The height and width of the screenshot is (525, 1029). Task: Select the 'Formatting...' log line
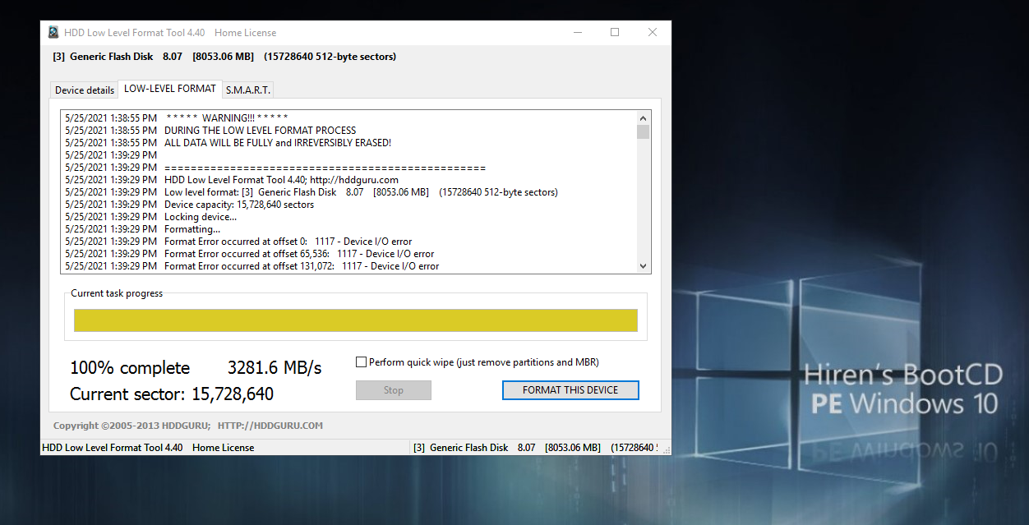point(143,229)
